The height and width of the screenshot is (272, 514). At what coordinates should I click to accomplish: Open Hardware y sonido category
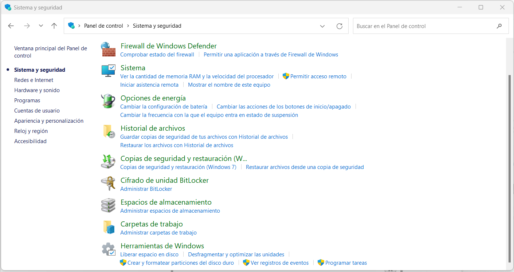coord(37,90)
